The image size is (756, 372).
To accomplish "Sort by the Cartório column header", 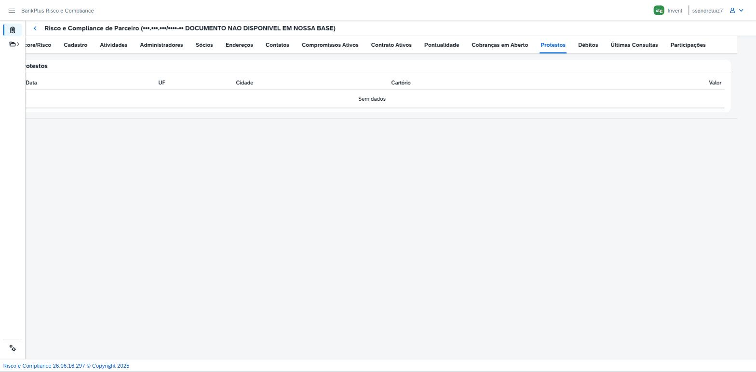I will click(401, 83).
